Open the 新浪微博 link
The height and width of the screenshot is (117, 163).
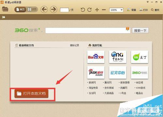[125, 83]
